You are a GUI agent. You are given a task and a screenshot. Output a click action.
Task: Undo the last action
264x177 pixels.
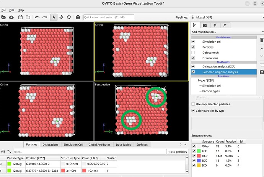(x=37, y=17)
